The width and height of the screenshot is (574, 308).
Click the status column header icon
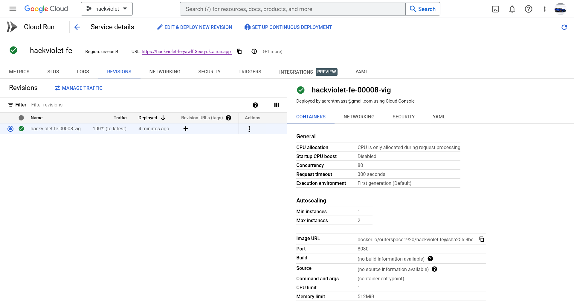pyautogui.click(x=21, y=118)
